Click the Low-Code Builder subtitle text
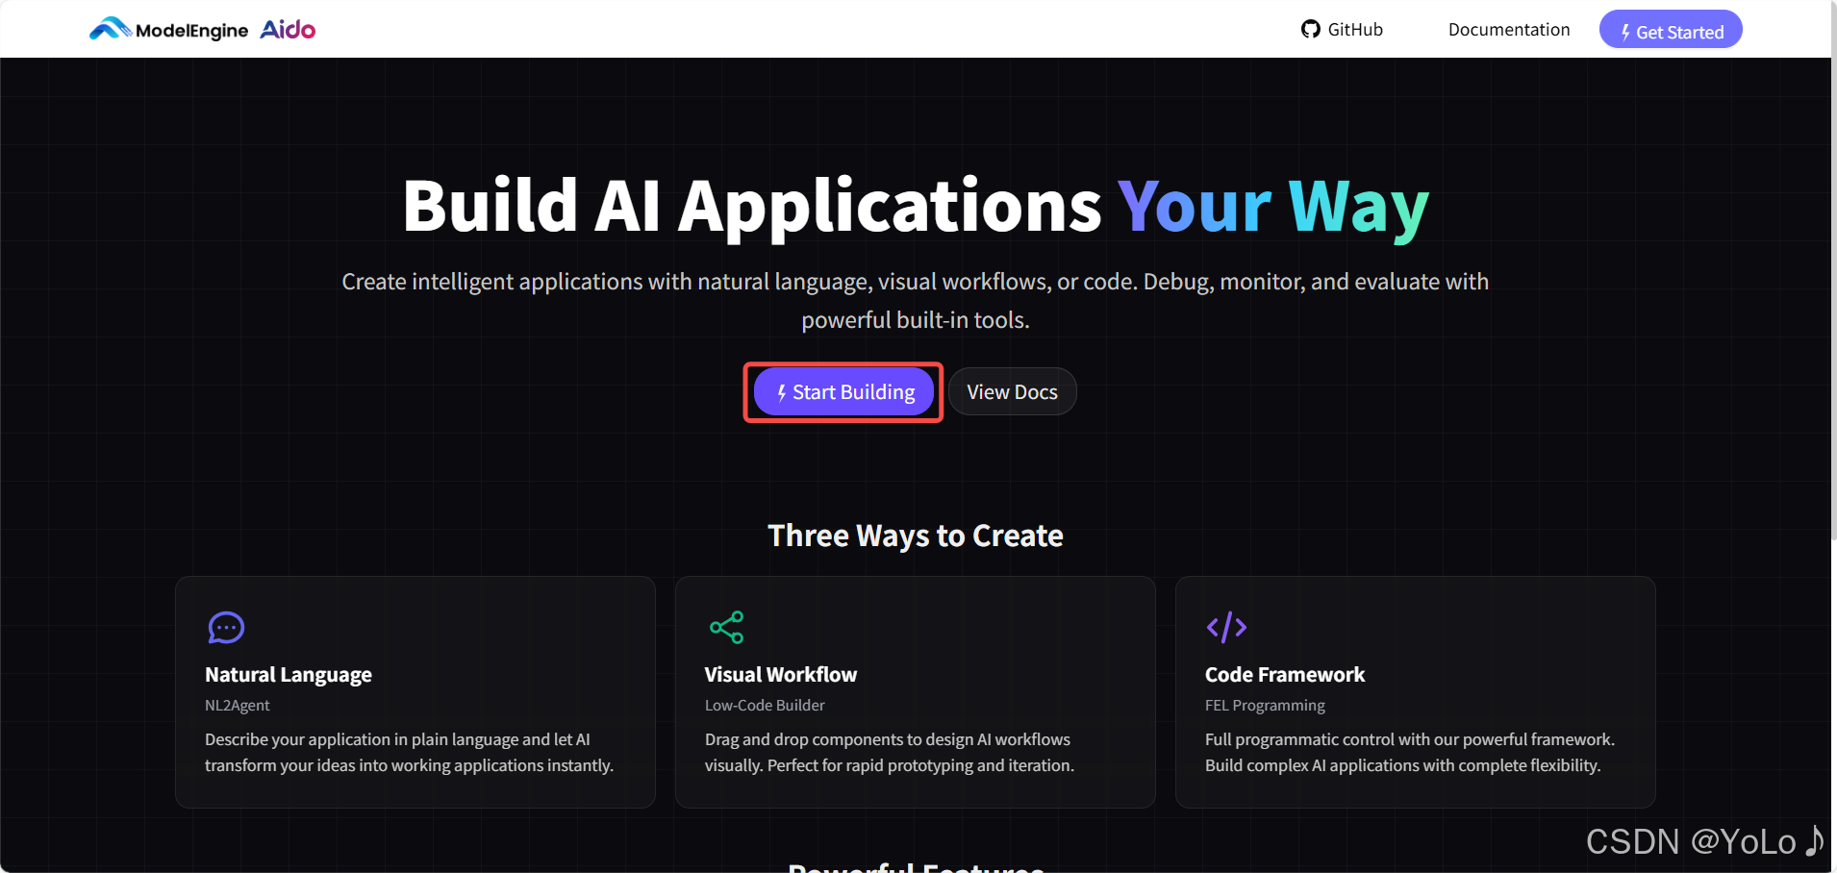This screenshot has width=1837, height=873. pos(765,706)
